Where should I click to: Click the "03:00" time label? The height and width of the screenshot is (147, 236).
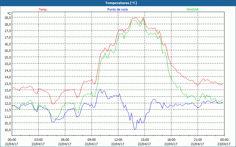[38, 140]
